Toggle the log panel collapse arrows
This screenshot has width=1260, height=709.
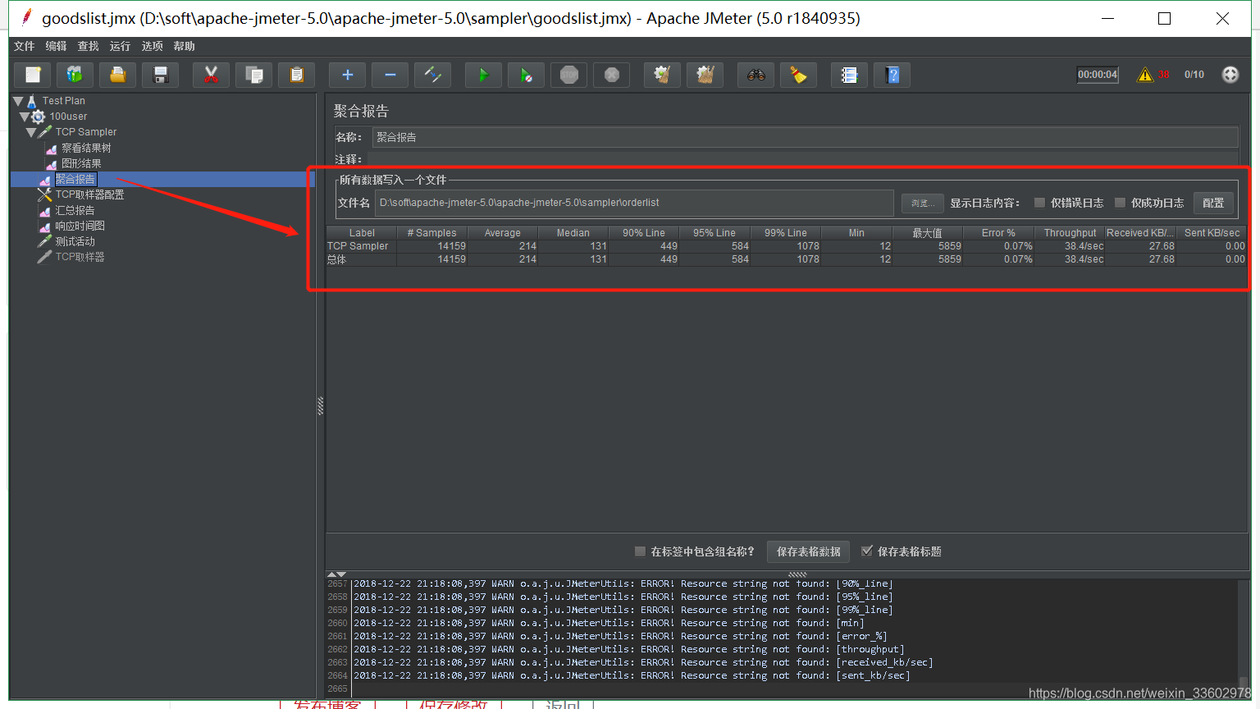(x=336, y=574)
